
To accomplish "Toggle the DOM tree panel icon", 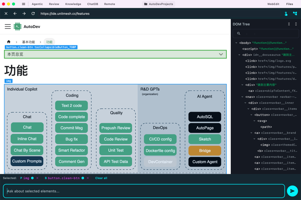I will click(295, 13).
